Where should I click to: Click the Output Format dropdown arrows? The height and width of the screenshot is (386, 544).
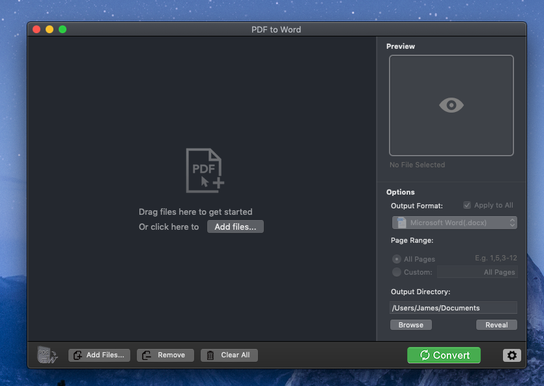512,223
